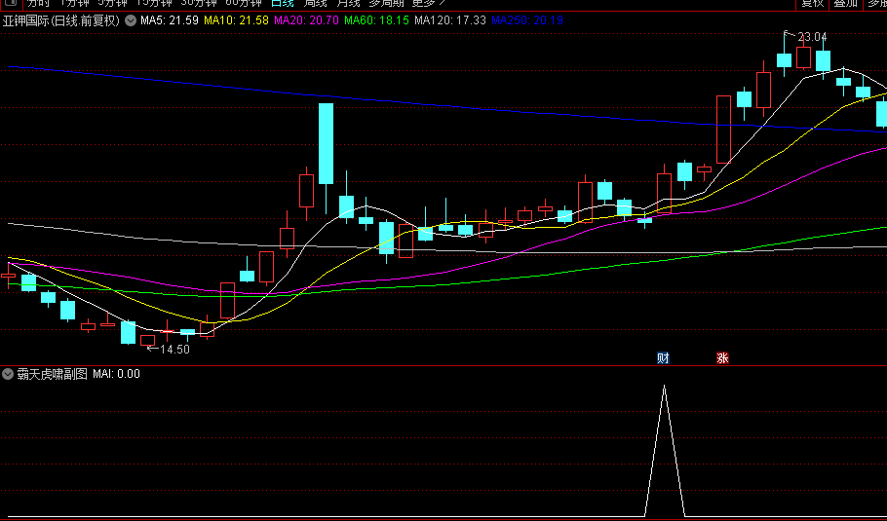The image size is (887, 521).
Task: Open the red 涨 event marker
Action: 722,357
